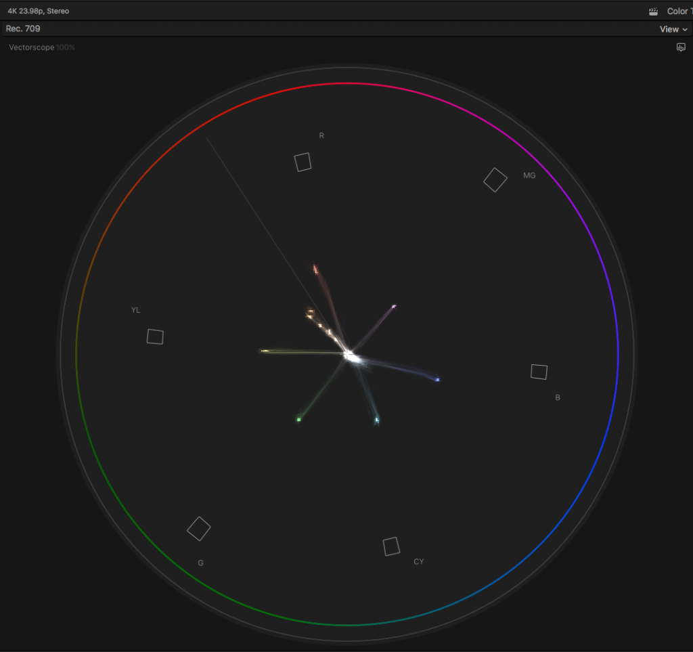
Task: Click the yellow (YL) target box
Action: 155,336
